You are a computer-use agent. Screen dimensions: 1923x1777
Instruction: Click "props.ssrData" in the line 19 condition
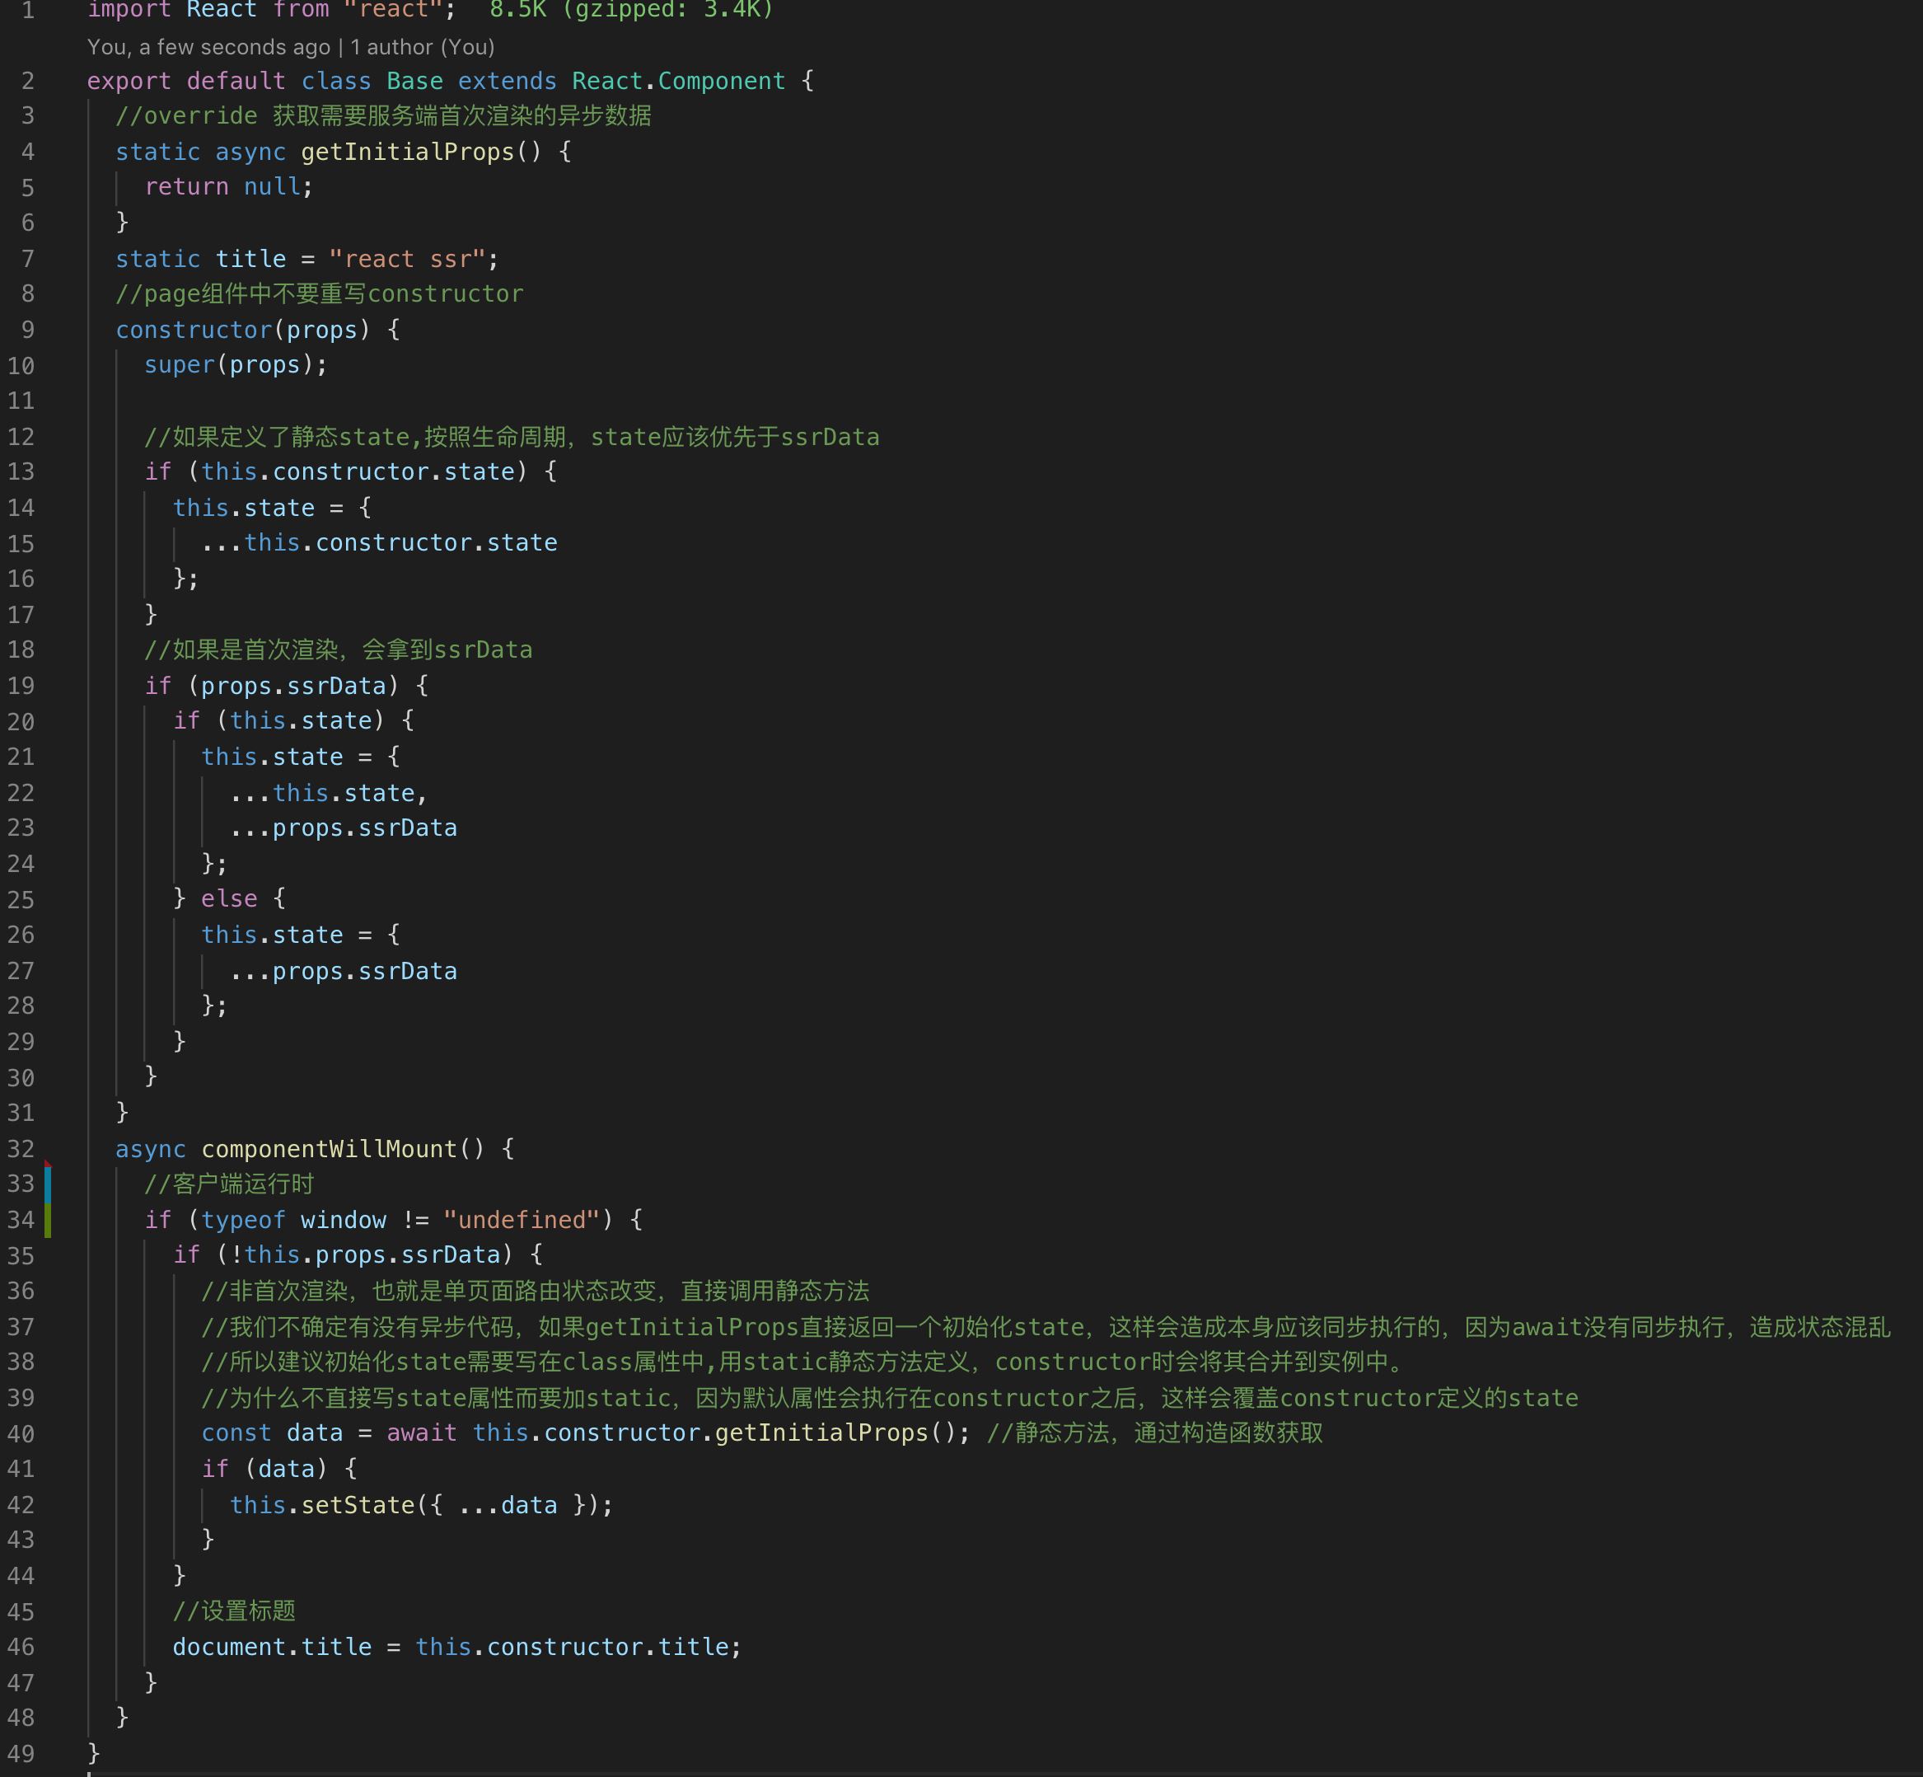(x=293, y=686)
